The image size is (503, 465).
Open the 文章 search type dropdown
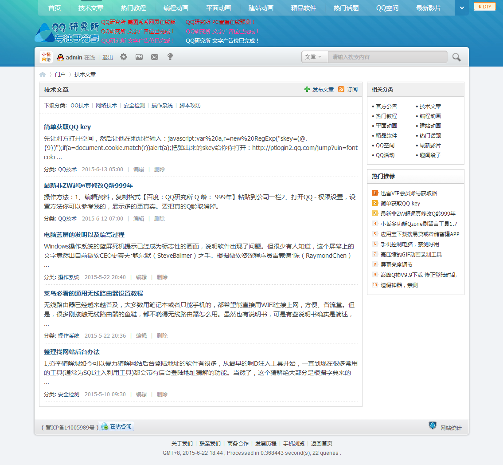[x=314, y=57]
